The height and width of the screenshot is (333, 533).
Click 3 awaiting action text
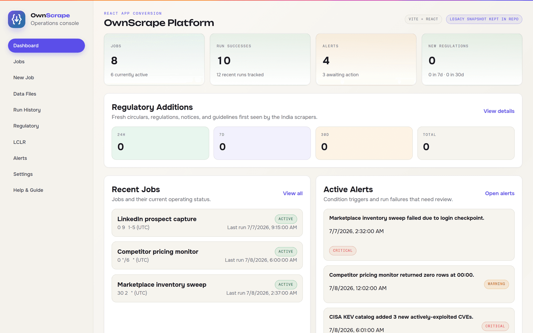pos(340,75)
